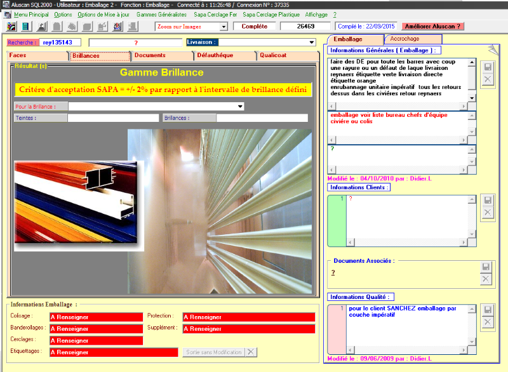Open the Zoom sur Images dropdown
This screenshot has width=508, height=372.
click(x=224, y=27)
